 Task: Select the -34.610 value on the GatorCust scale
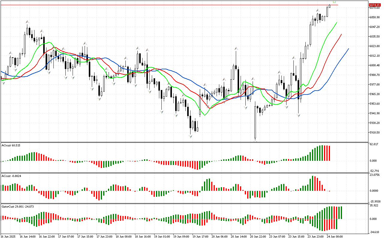click(374, 232)
